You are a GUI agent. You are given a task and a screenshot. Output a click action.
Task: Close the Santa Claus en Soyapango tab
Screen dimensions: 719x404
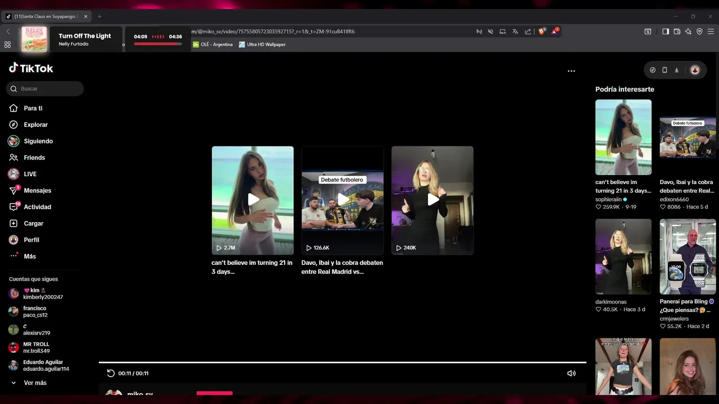(x=85, y=16)
